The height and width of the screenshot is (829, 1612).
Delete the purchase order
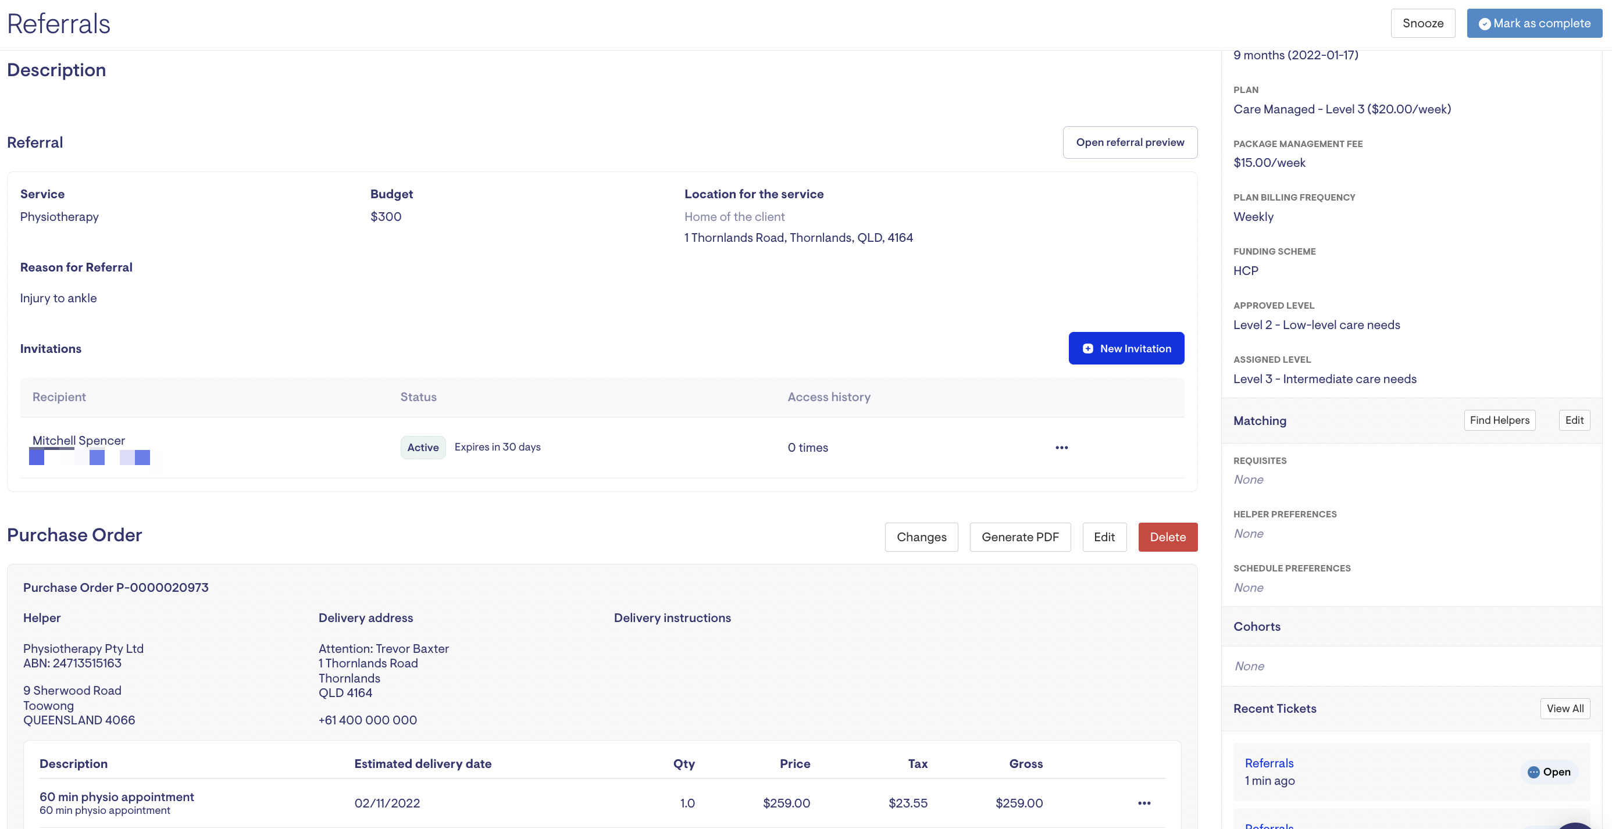pos(1167,537)
